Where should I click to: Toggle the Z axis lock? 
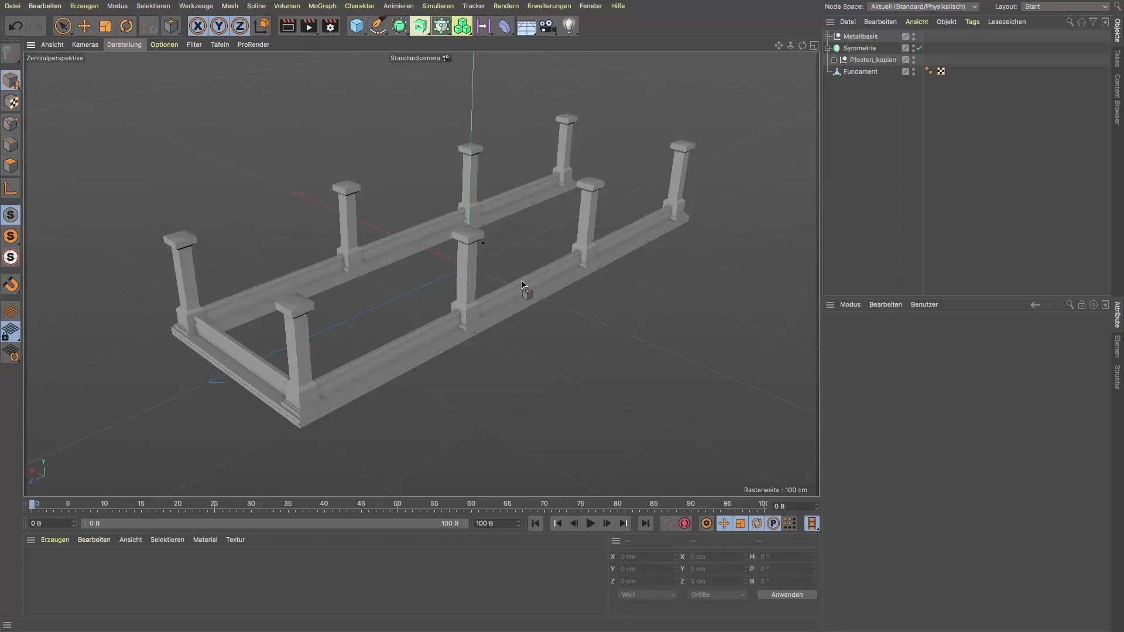240,26
